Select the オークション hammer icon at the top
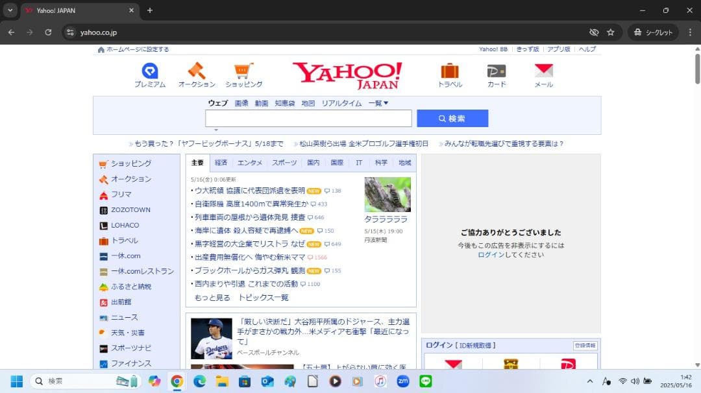This screenshot has width=701, height=393. (x=197, y=71)
